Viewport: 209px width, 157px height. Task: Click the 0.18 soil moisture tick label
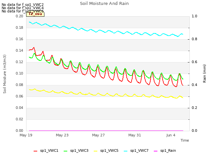pyautogui.click(x=20, y=27)
